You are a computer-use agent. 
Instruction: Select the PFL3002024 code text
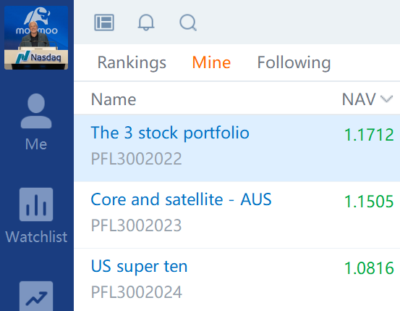point(137,292)
